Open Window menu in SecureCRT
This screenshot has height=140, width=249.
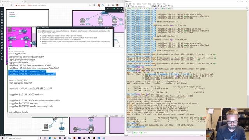(159, 4)
